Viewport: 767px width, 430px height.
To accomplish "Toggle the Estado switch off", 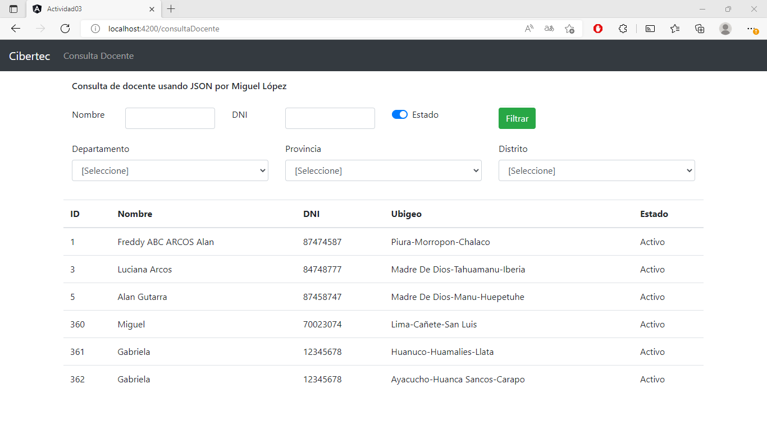I will click(x=399, y=114).
